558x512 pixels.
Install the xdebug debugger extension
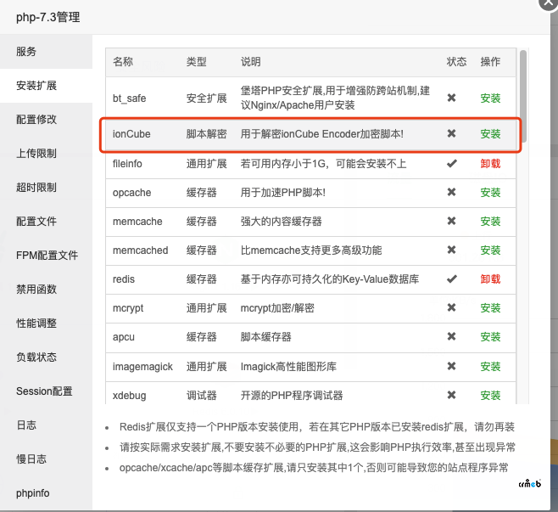(490, 395)
